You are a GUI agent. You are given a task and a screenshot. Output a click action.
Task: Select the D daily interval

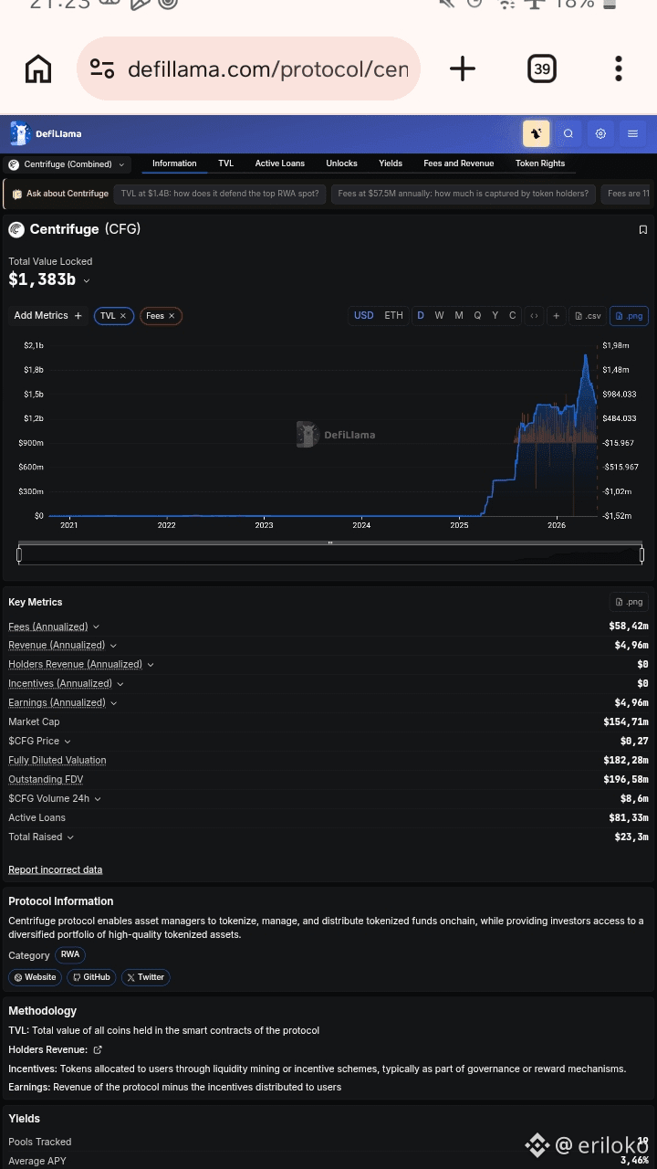(421, 315)
